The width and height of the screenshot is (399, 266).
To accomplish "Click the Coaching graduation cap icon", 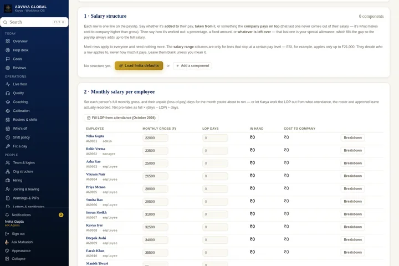I will (8, 102).
